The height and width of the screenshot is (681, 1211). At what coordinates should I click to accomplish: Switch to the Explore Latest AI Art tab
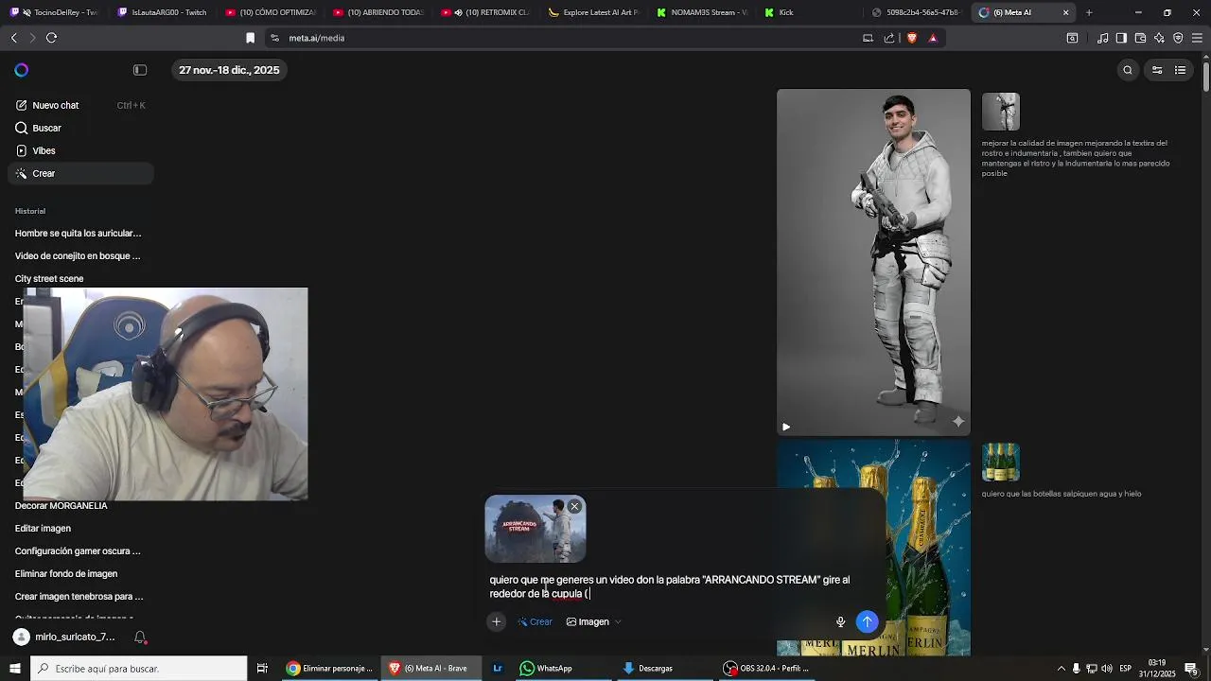click(595, 12)
